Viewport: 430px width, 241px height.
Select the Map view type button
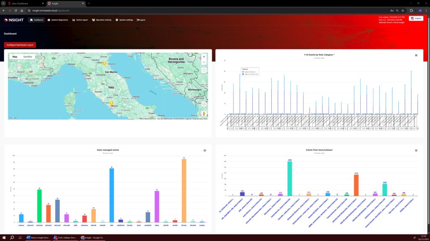click(x=15, y=56)
